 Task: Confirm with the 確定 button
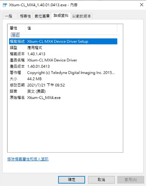point(72,179)
